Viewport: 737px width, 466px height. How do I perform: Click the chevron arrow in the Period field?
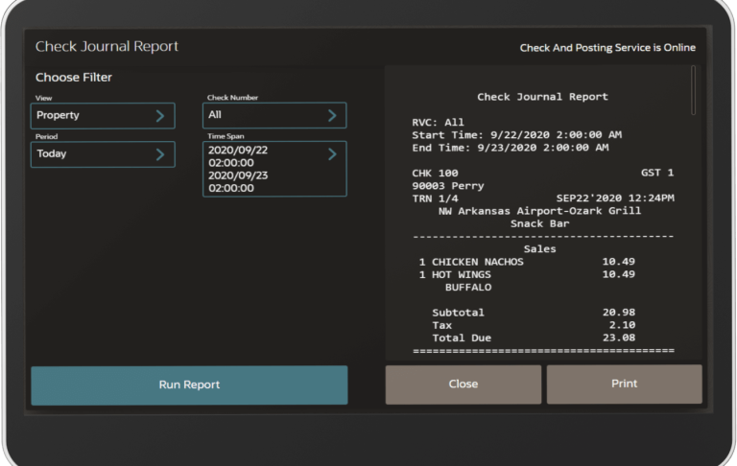point(160,154)
